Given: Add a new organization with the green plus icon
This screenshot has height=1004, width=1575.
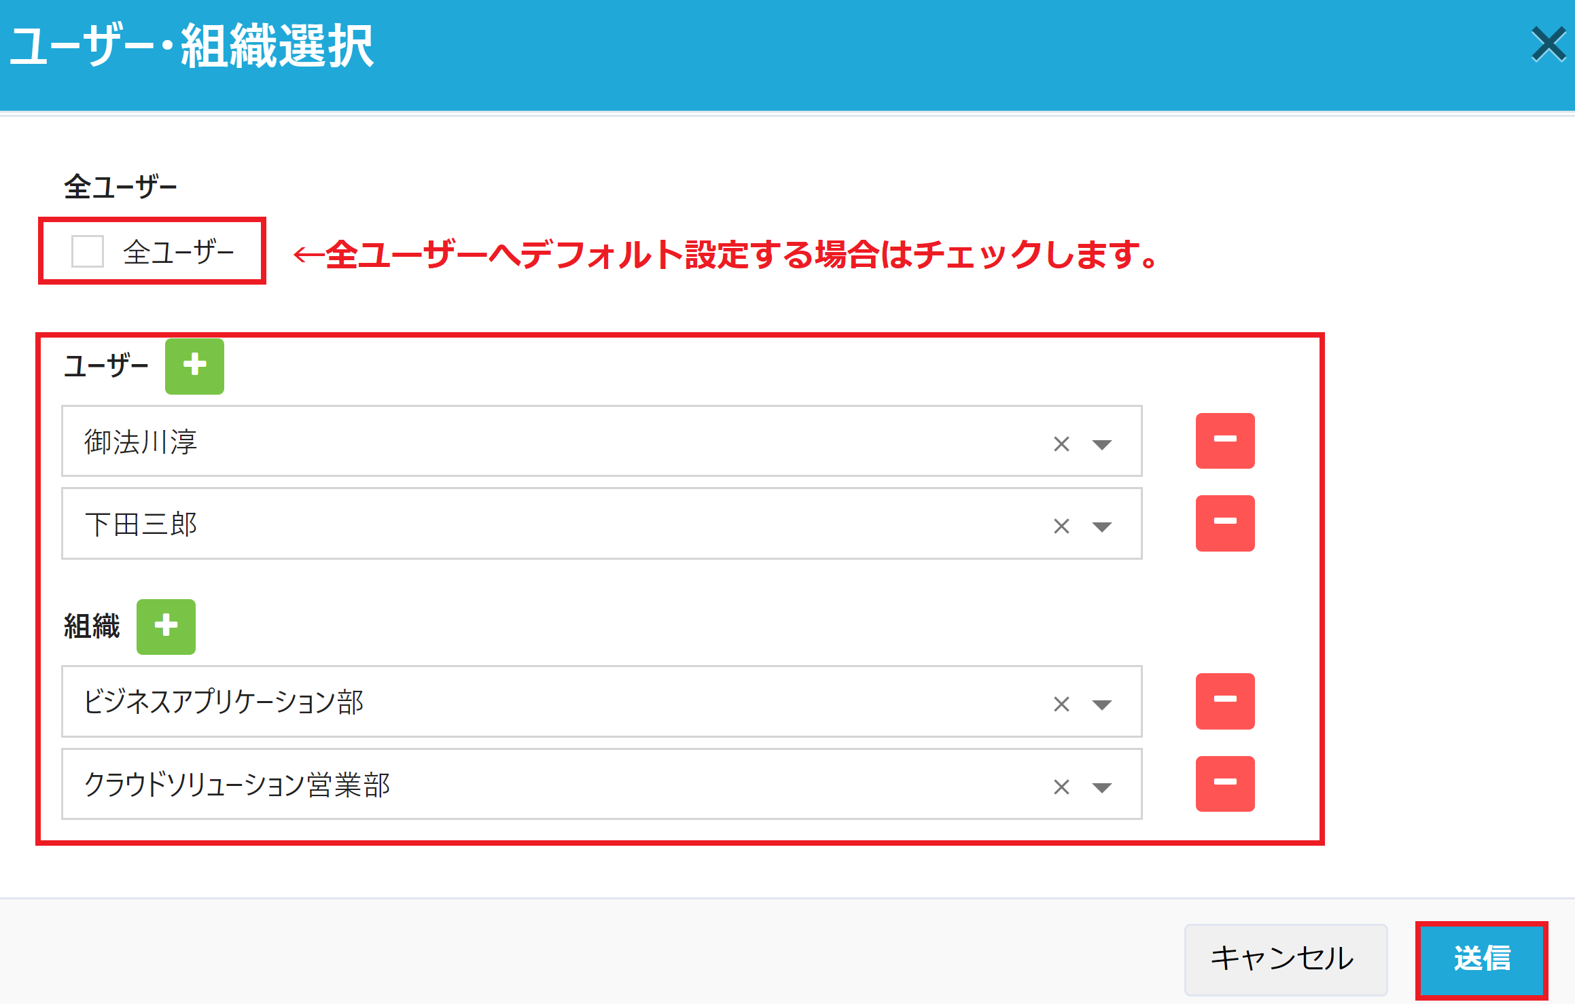Looking at the screenshot, I should 166,627.
